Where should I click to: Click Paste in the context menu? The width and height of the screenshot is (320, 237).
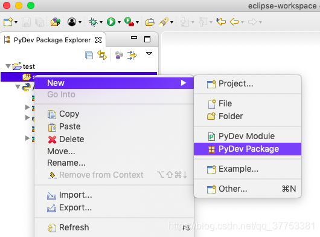[x=114, y=127]
